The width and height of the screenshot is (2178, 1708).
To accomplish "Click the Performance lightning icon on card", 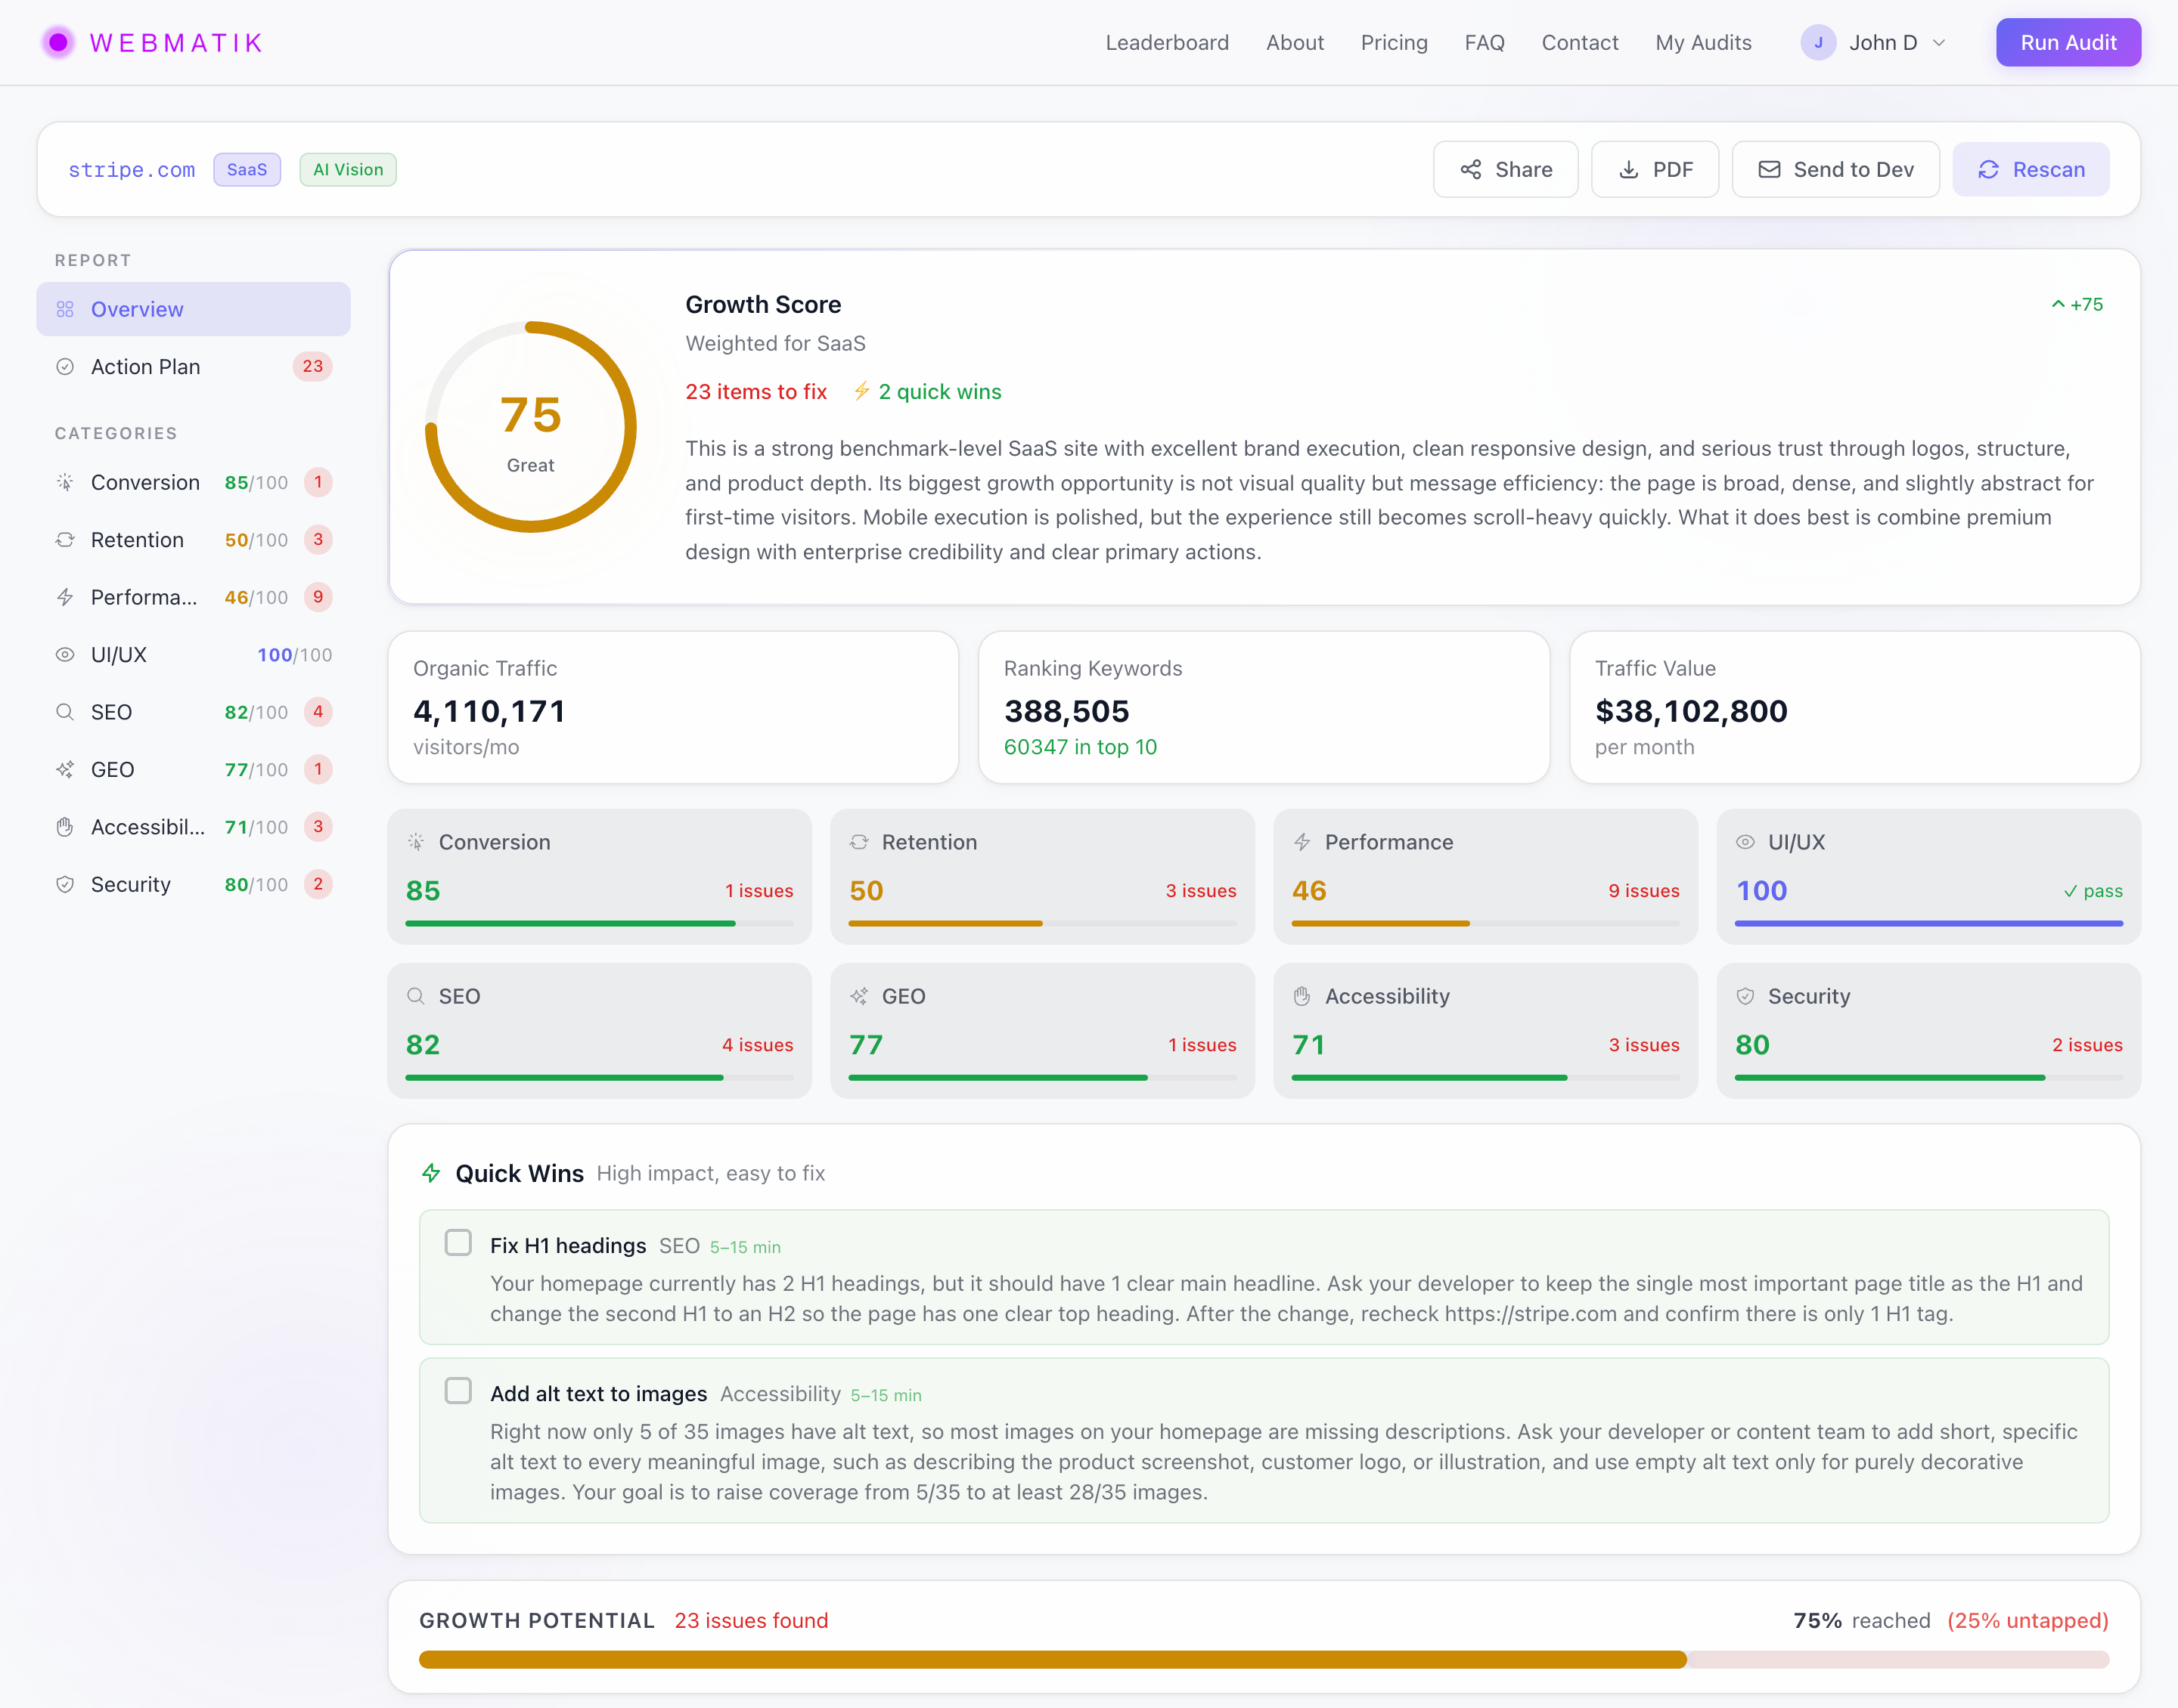I will coord(1302,842).
